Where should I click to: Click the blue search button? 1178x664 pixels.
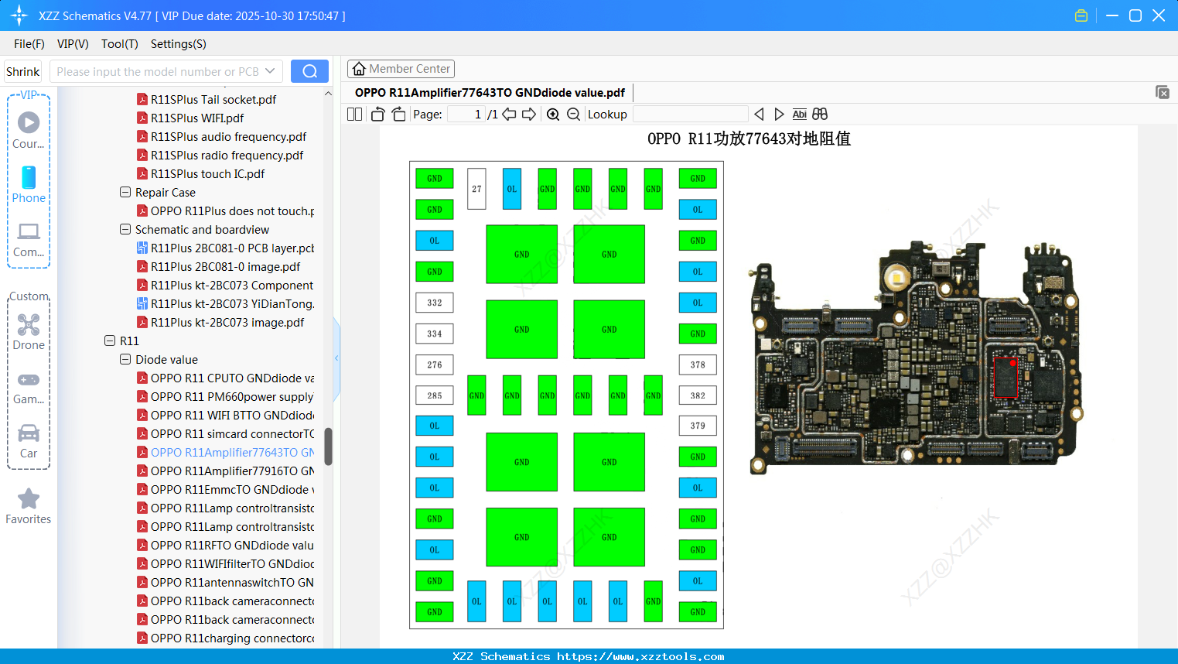tap(309, 71)
